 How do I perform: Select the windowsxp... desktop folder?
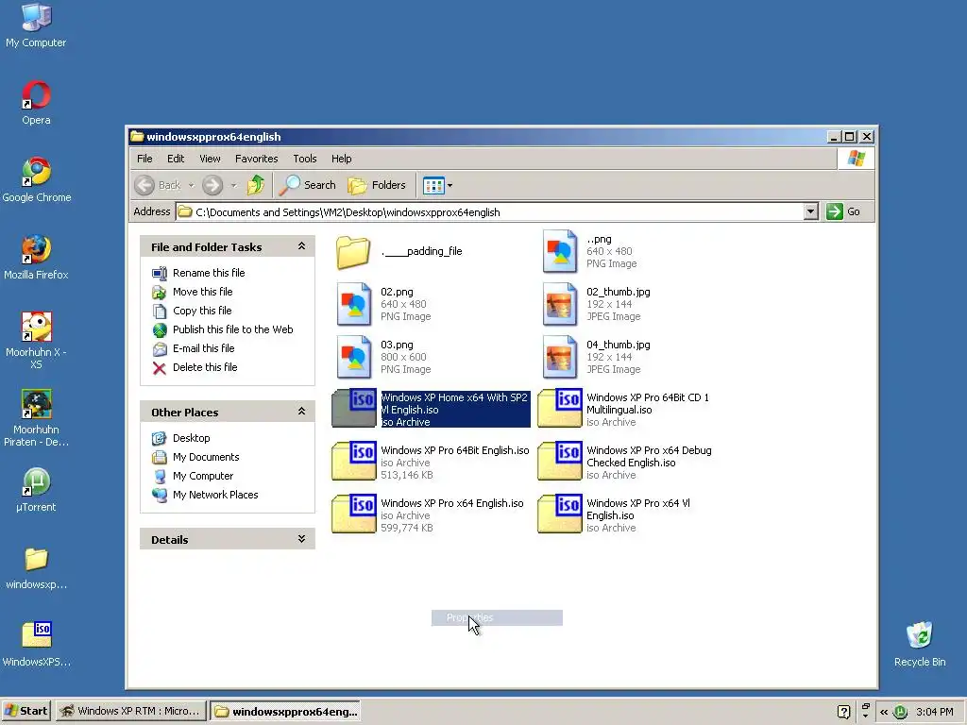pos(37,559)
